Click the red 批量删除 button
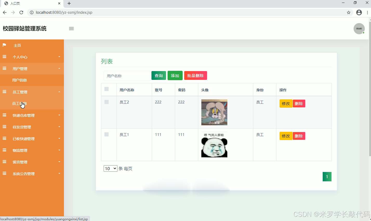The height and width of the screenshot is (221, 371). point(195,75)
